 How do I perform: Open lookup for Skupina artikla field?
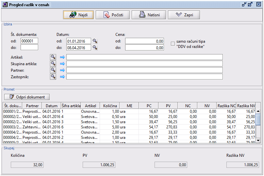pos(53,64)
